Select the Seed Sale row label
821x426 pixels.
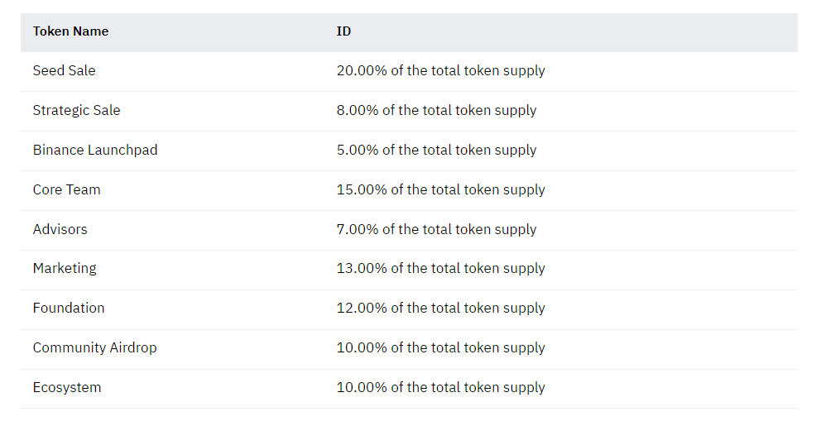click(x=64, y=70)
